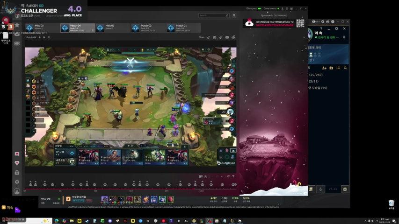Click the clip trim scissors icon
This screenshot has width=399, height=224.
[x=206, y=176]
